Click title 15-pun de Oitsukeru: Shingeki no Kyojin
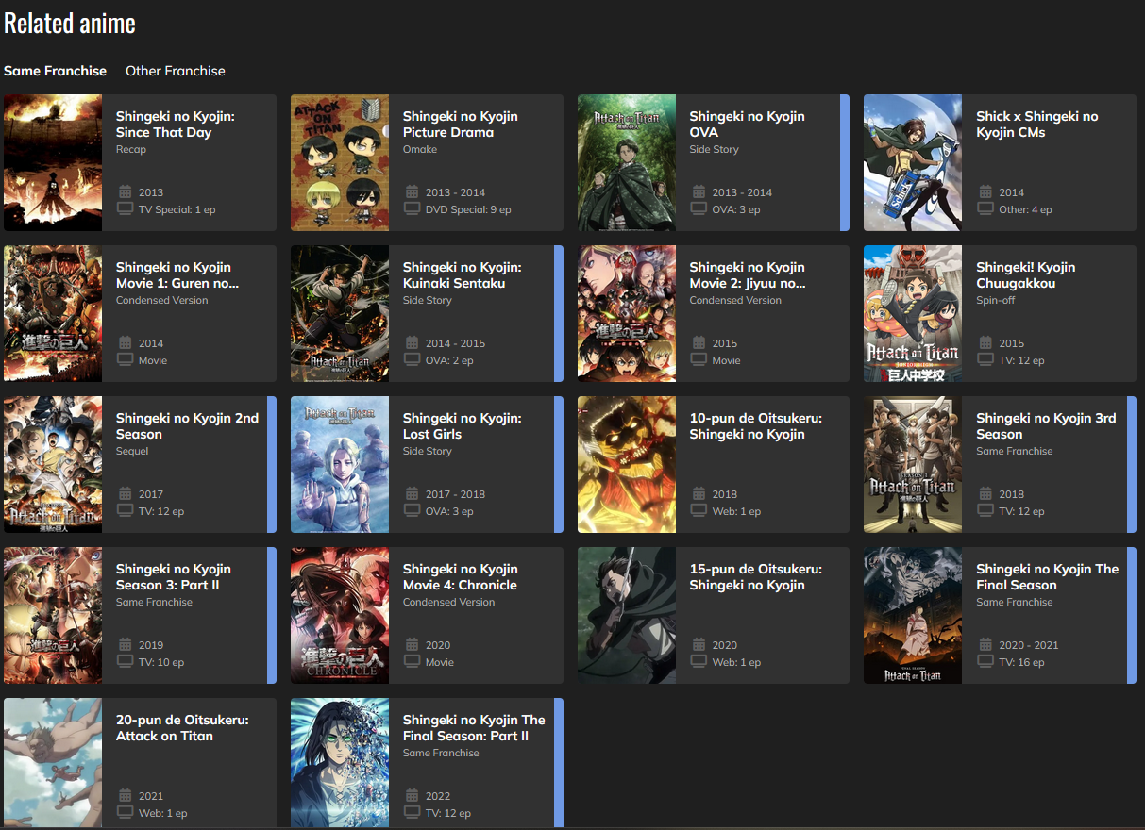 [x=755, y=577]
